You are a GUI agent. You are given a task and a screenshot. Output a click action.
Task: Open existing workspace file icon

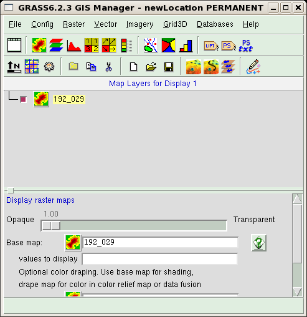tap(151, 67)
